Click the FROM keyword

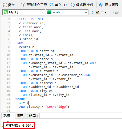(x=19, y=43)
